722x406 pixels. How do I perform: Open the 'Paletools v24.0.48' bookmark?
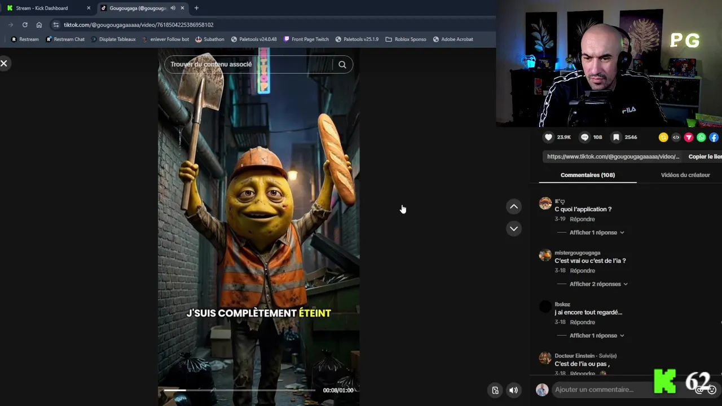253,39
